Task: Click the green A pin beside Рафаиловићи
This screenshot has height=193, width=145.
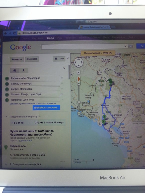Action: click(6, 148)
